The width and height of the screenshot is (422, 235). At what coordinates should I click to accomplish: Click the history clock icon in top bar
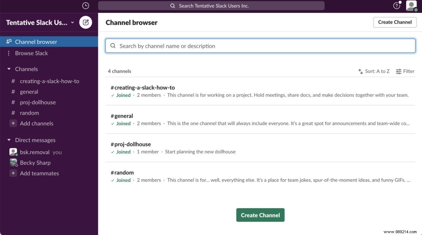(x=85, y=5)
